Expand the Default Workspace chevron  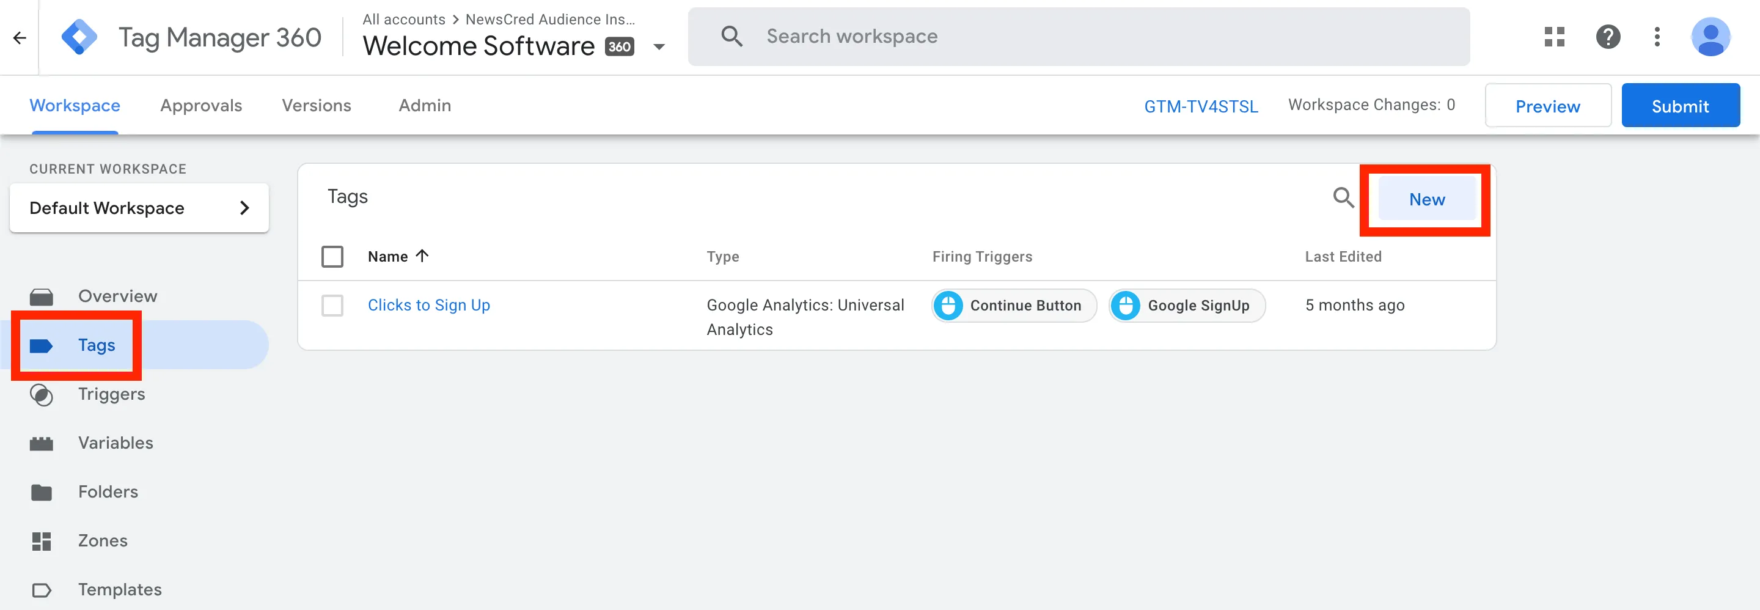click(x=244, y=208)
